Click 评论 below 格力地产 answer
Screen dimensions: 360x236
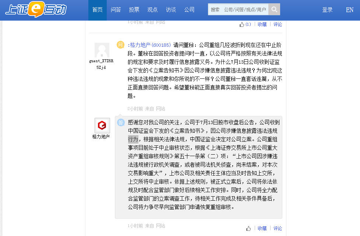[x=277, y=228]
